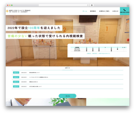This screenshot has width=135, height=114.
Task: Click the 9:00-12:00 row label in schedule
Action: [x=77, y=49]
